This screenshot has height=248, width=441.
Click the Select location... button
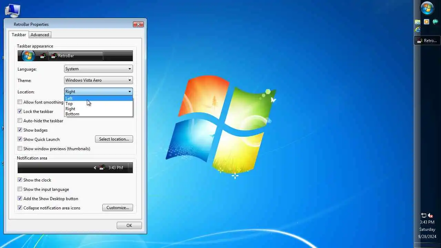point(114,139)
